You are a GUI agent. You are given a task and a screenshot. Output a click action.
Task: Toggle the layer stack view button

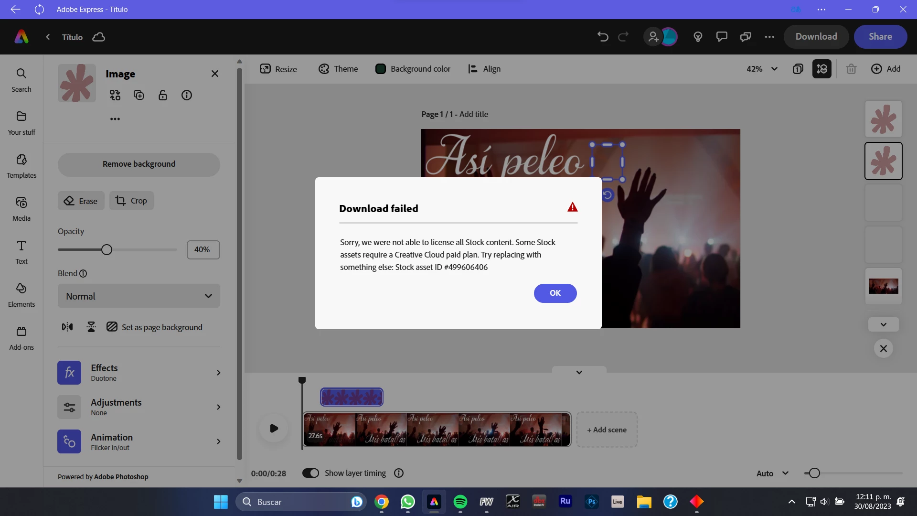[x=821, y=69]
